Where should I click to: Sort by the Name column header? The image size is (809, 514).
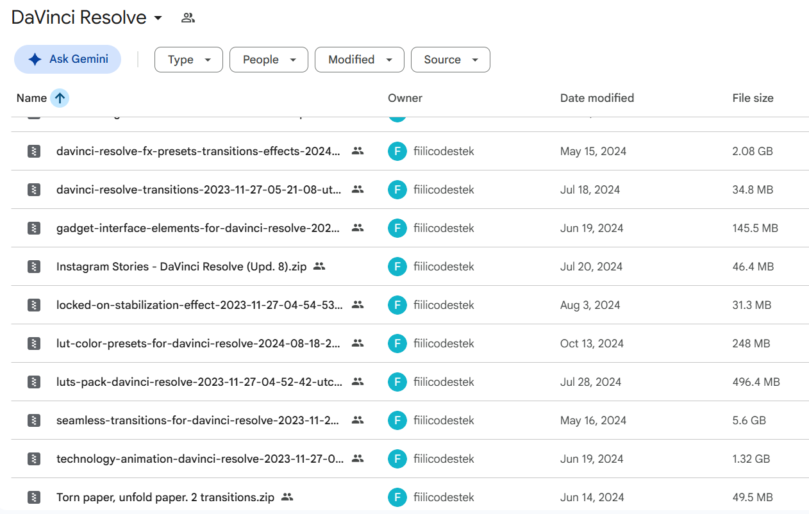click(x=31, y=98)
